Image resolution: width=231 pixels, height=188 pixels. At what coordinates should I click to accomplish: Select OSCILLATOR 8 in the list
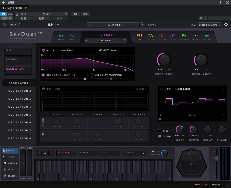point(20,138)
